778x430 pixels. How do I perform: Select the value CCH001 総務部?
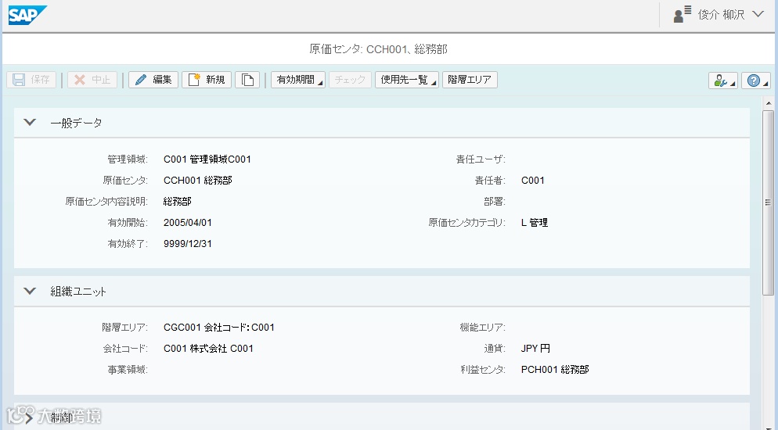(198, 181)
